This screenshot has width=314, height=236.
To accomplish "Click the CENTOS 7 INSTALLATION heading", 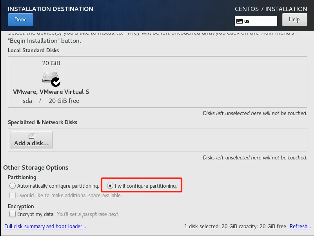I will [x=270, y=9].
